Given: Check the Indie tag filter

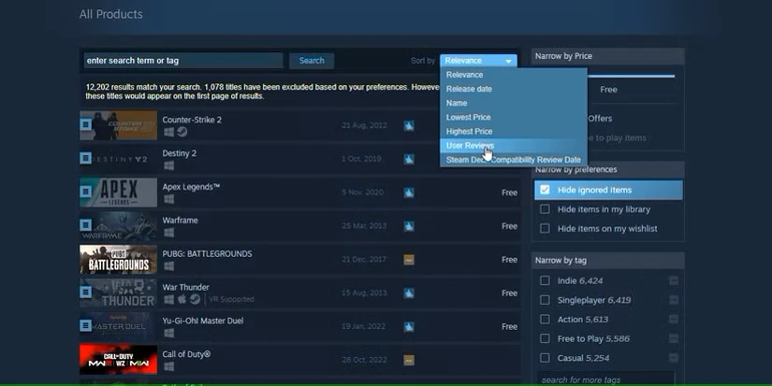Looking at the screenshot, I should pos(545,280).
